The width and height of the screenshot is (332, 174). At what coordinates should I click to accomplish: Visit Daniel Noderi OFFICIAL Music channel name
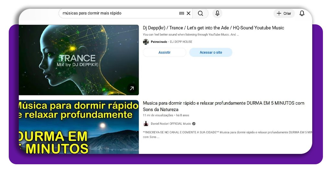point(171,124)
